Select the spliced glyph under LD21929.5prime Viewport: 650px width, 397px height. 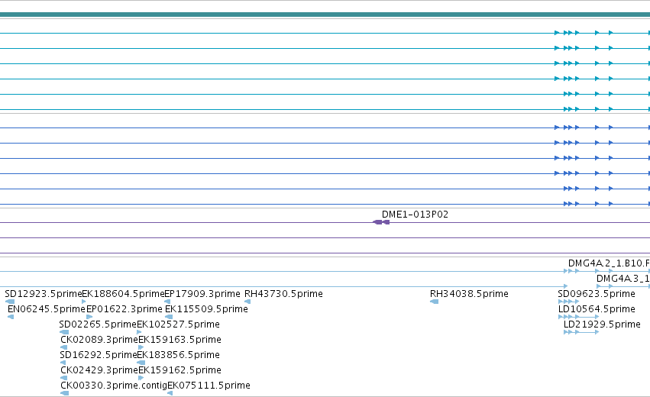[x=581, y=332]
